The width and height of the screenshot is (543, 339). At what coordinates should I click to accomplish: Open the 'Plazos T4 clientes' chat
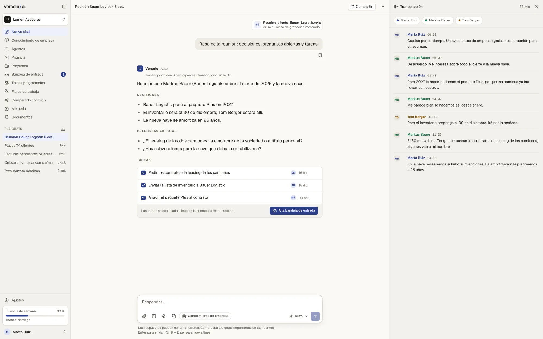pyautogui.click(x=35, y=146)
